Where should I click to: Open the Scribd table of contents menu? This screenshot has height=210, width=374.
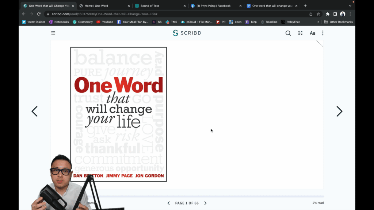(53, 33)
